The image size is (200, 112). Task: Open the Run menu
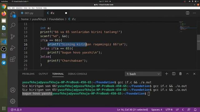33,8
